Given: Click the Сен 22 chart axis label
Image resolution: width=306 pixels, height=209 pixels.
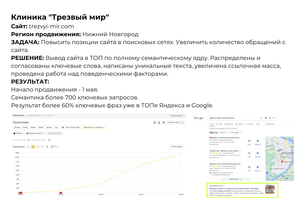Looking at the screenshot, I should 181,194.
